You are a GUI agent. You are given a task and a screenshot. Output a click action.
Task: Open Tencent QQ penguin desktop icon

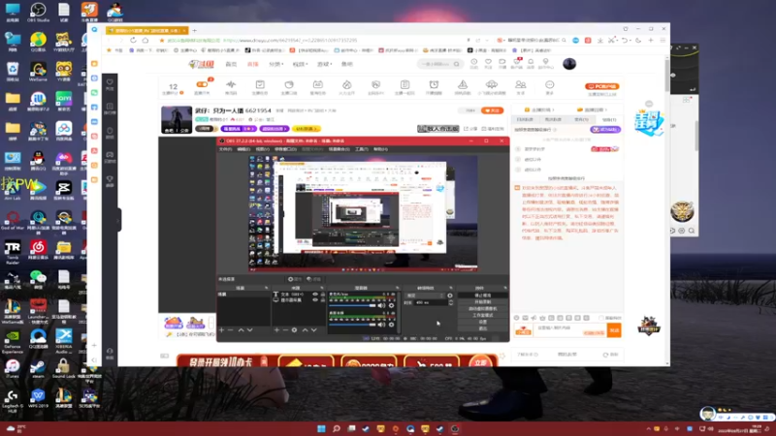pos(38,159)
